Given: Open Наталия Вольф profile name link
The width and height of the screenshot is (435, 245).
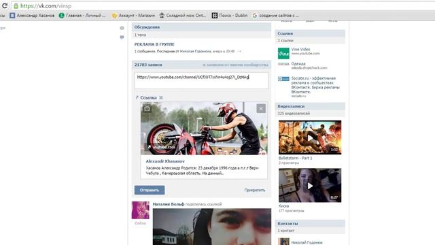Looking at the screenshot, I should 168,204.
